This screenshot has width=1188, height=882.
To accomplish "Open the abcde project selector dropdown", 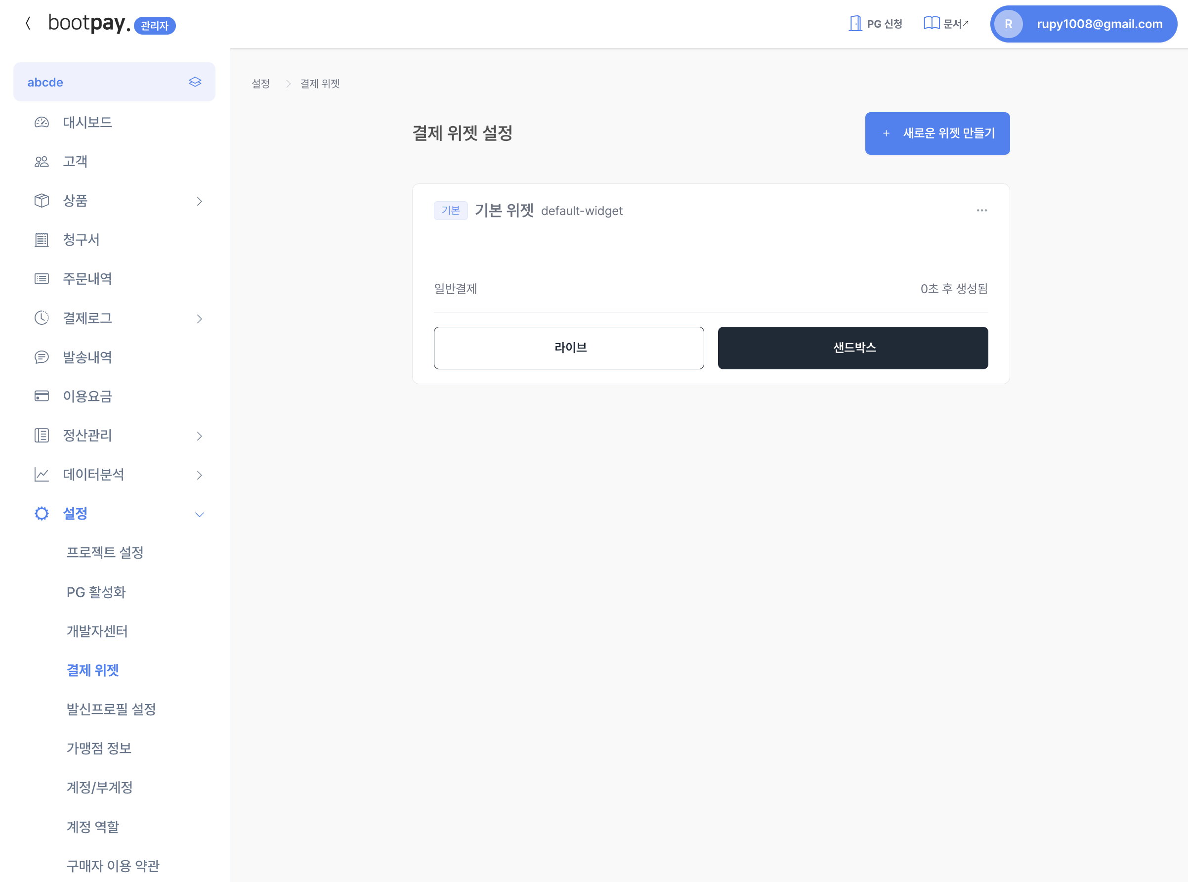I will click(114, 82).
